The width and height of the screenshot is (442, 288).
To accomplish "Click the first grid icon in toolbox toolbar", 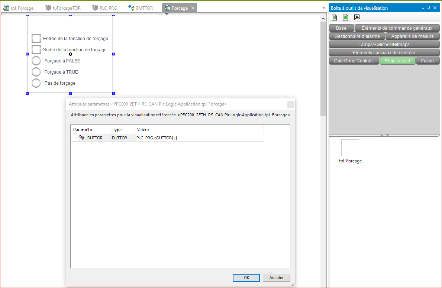I will click(x=334, y=17).
